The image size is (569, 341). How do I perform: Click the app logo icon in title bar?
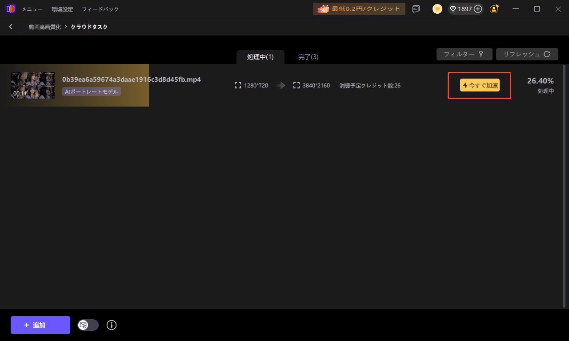(x=11, y=9)
